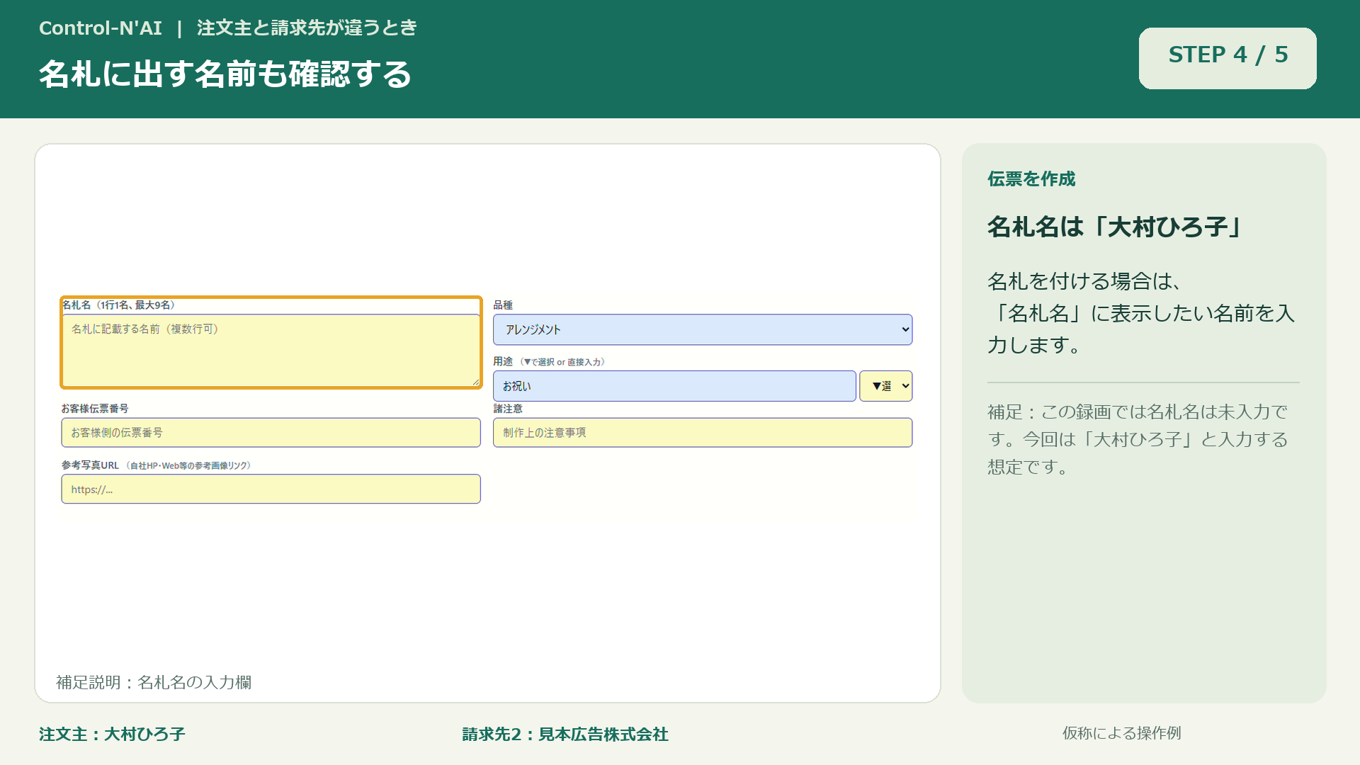Click the 名札名は「大村ひろ子」 heading

tap(1116, 227)
